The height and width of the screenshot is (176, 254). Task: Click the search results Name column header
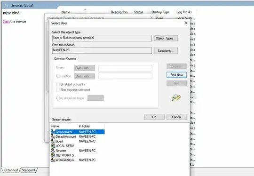(64, 126)
